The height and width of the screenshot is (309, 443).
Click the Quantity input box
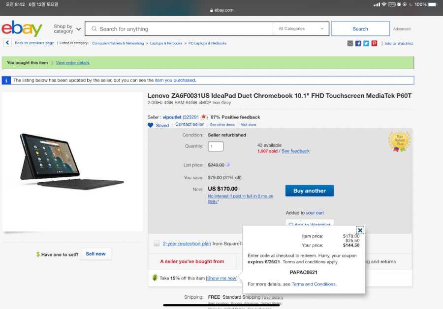click(x=216, y=146)
